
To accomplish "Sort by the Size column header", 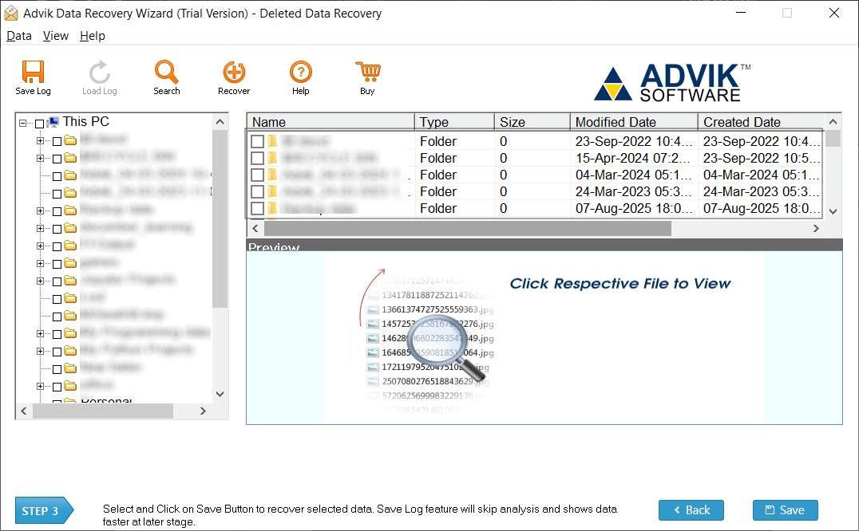I will click(x=532, y=122).
